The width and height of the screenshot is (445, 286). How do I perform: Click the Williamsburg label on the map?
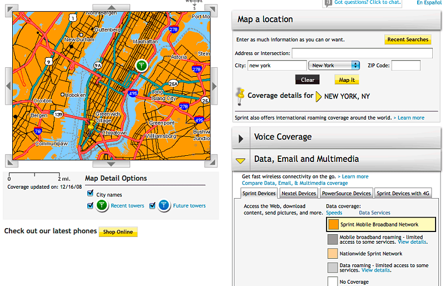click(161, 136)
